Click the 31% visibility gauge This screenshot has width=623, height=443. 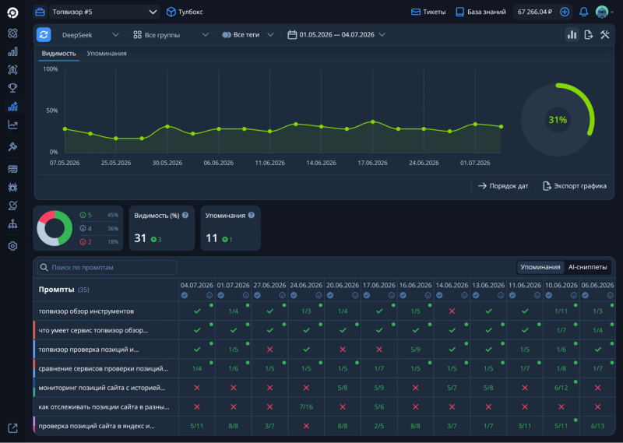point(558,120)
